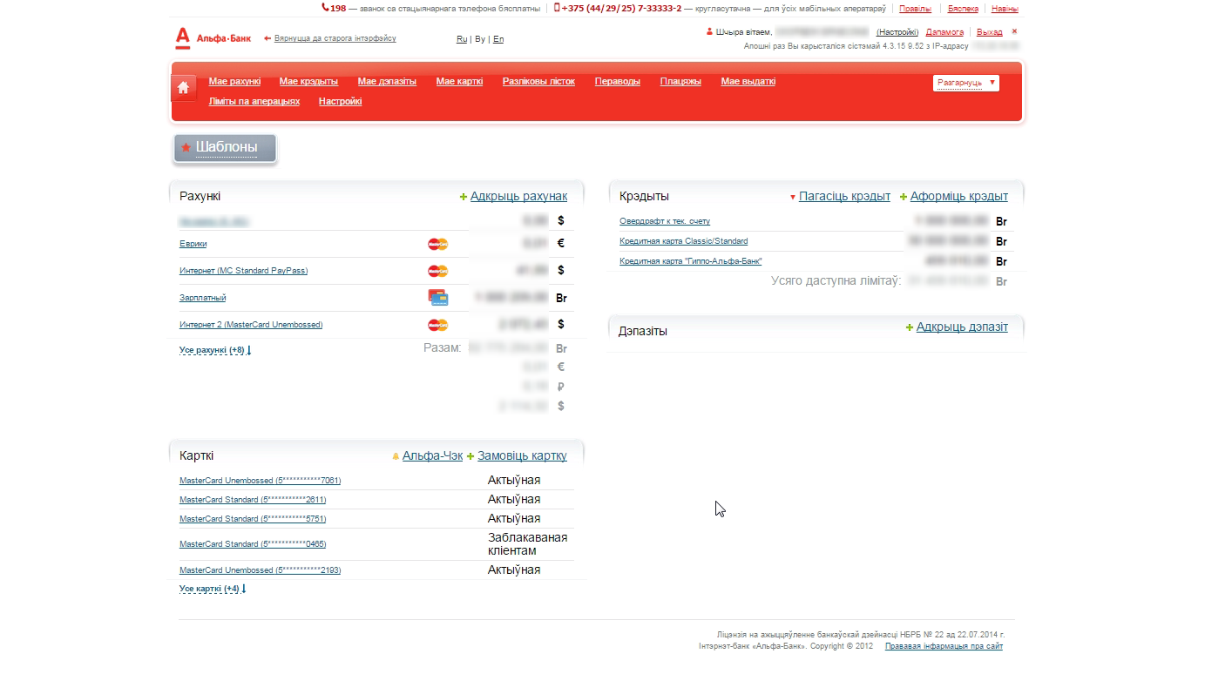Click Замовіць картку link
Screen dimensions: 1205x674
pos(522,455)
